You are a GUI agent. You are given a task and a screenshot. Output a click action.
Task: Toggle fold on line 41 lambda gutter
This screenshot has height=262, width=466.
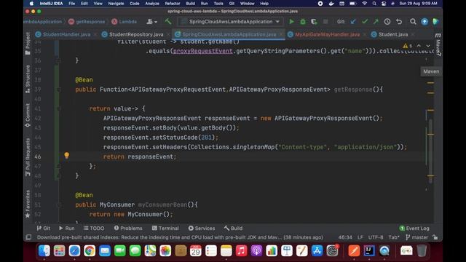58,108
